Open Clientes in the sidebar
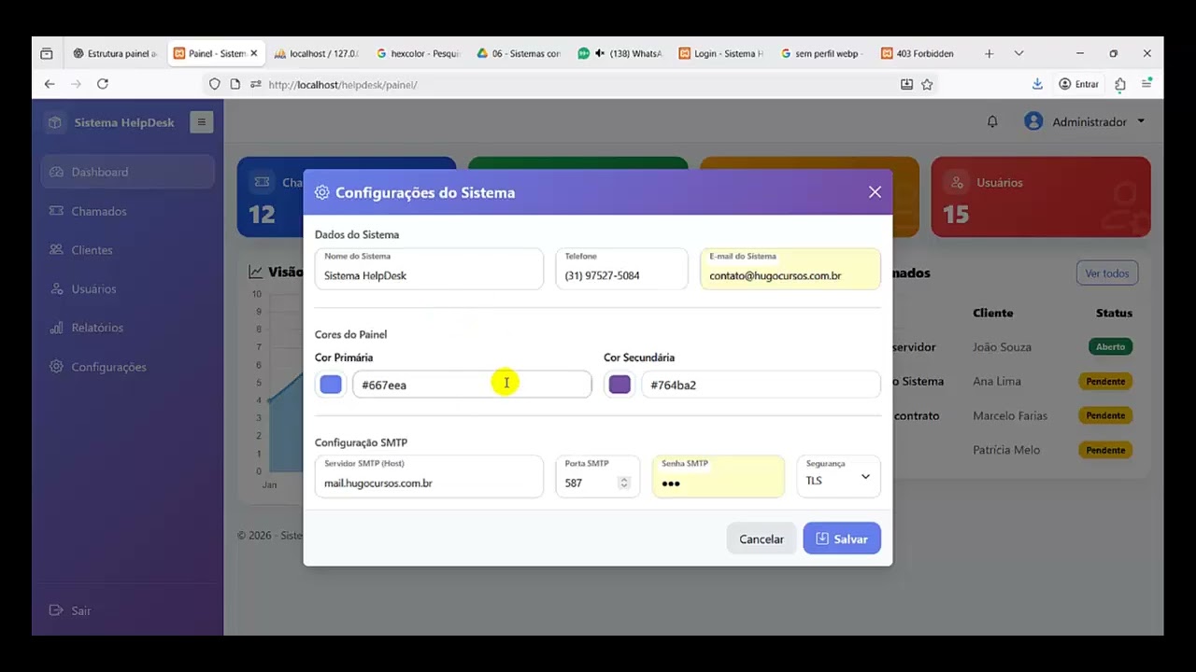The image size is (1196, 672). pos(128,250)
